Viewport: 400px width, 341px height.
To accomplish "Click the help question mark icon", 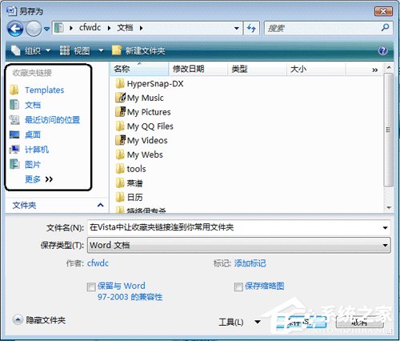I will click(x=383, y=50).
